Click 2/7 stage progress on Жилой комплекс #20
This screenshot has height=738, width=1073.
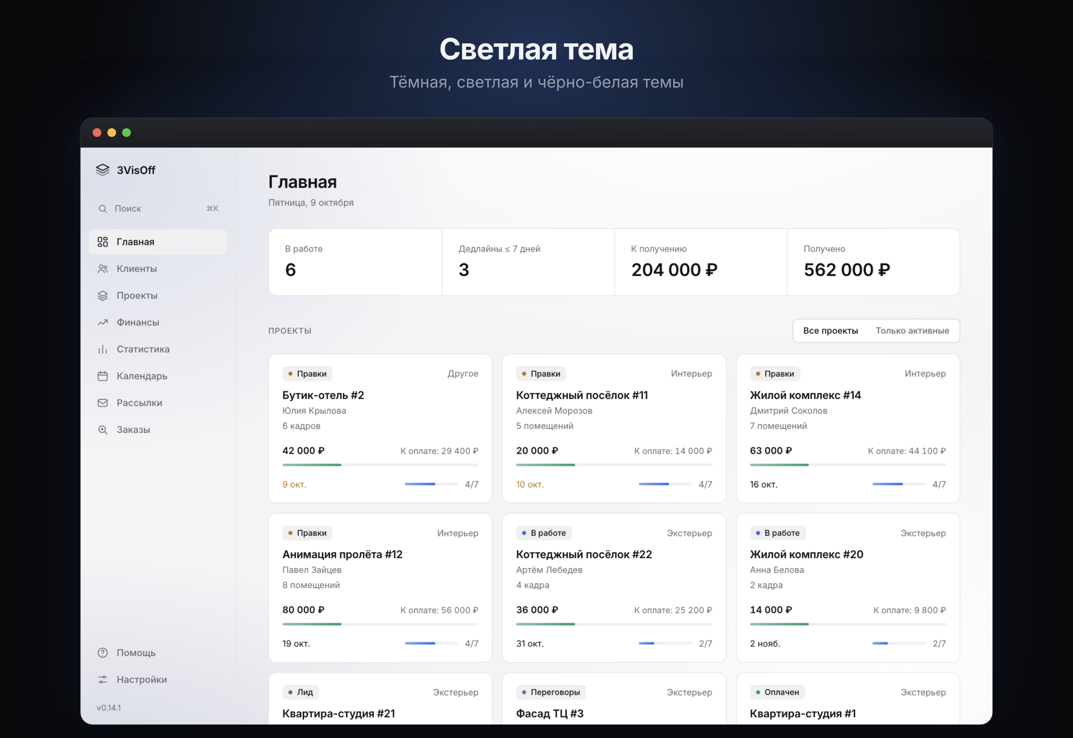coord(909,644)
